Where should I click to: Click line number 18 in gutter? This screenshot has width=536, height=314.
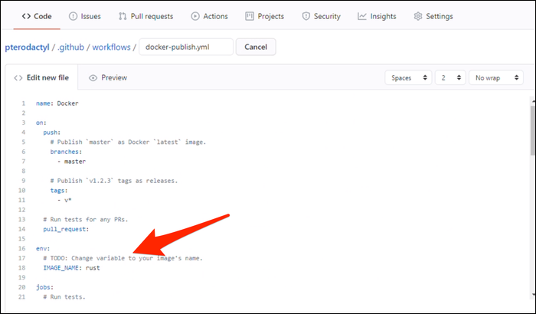[x=22, y=268]
